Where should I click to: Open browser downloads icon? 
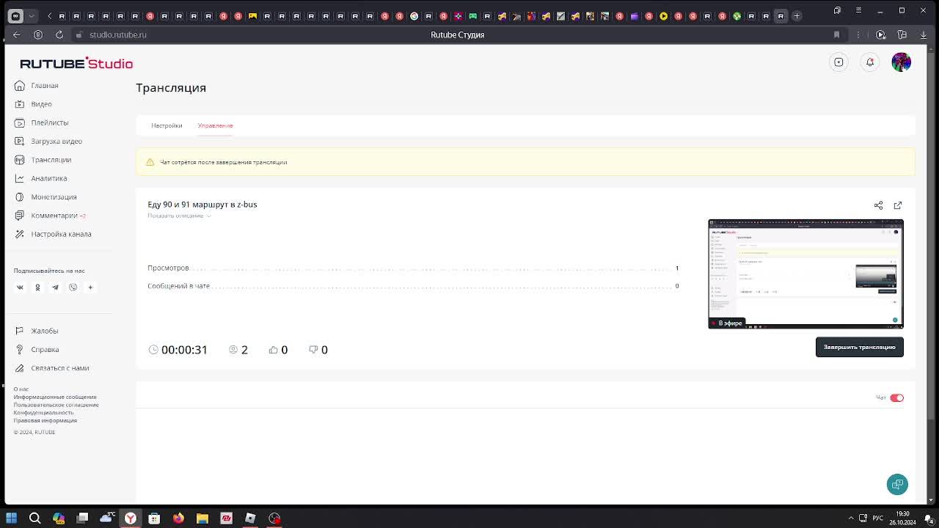pos(923,34)
